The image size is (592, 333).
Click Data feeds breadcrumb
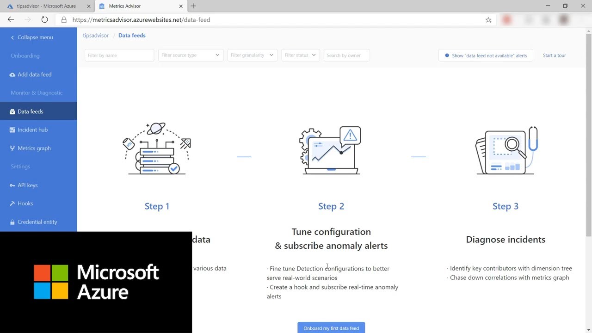(132, 36)
